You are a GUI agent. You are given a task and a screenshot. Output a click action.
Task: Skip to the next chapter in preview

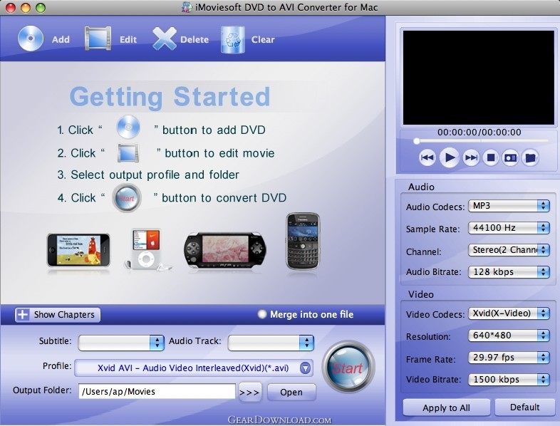click(471, 157)
